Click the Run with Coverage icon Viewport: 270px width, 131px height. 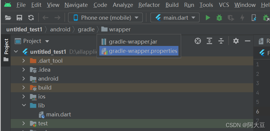click(231, 18)
